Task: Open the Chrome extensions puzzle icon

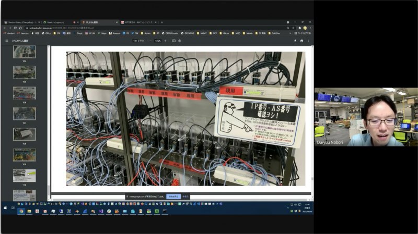Action: click(299, 28)
